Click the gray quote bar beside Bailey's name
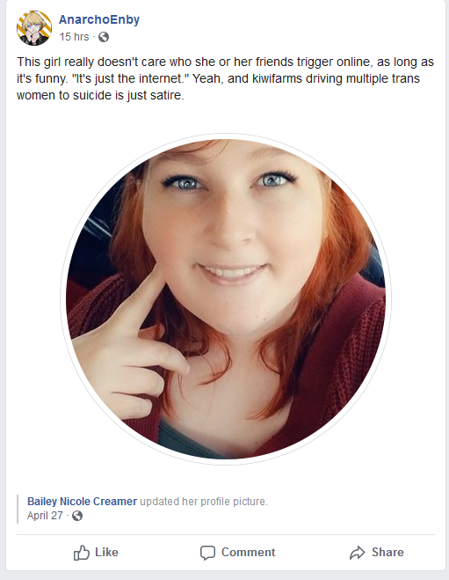Viewport: 449px width, 580px height. 18,509
